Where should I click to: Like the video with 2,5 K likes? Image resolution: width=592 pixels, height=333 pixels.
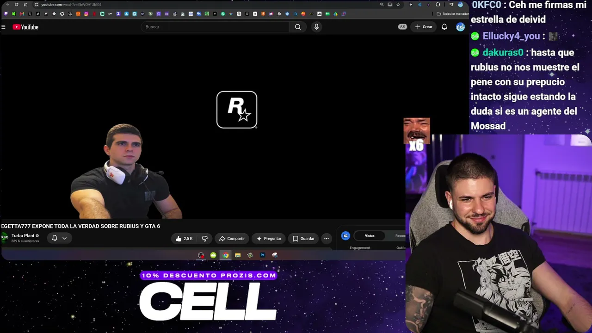184,239
